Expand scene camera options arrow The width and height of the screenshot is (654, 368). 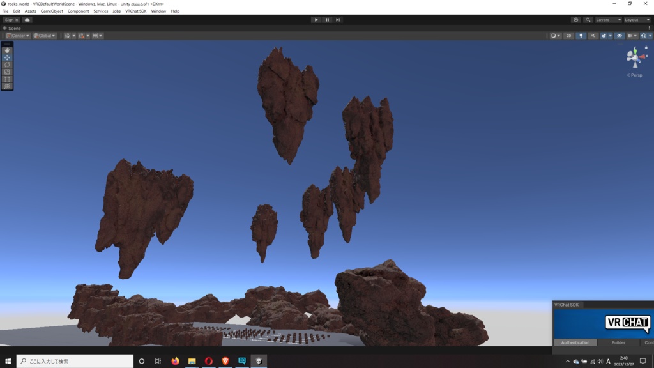635,36
